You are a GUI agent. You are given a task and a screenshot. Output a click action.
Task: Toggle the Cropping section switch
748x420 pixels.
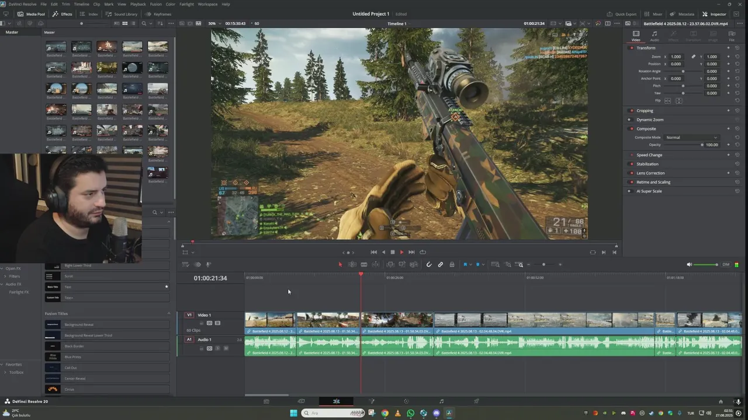click(x=631, y=110)
